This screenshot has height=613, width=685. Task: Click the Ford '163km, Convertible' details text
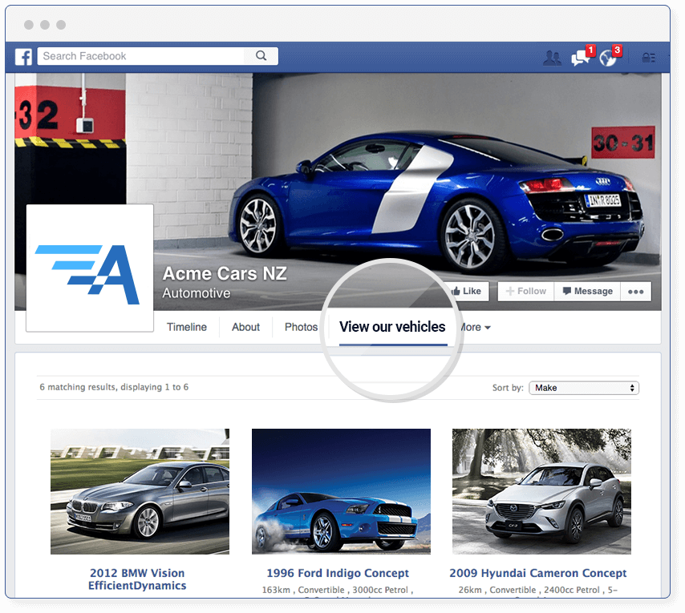pos(338,590)
